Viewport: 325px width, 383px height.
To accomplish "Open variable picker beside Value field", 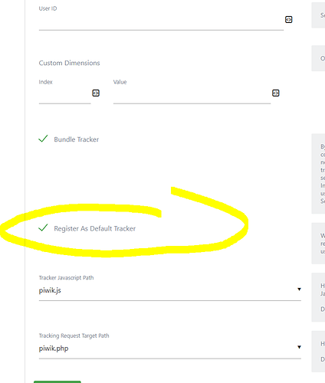I will pos(276,93).
